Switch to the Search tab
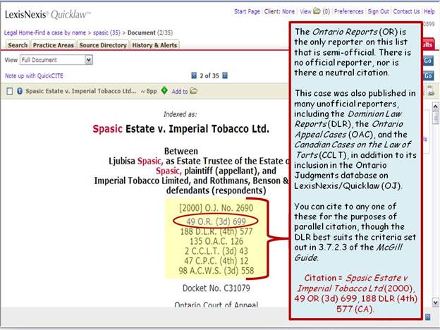 (18, 45)
